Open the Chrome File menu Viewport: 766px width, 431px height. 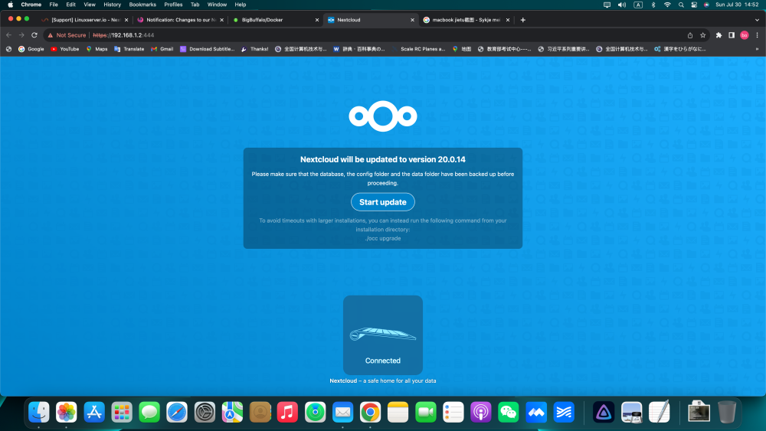(54, 5)
